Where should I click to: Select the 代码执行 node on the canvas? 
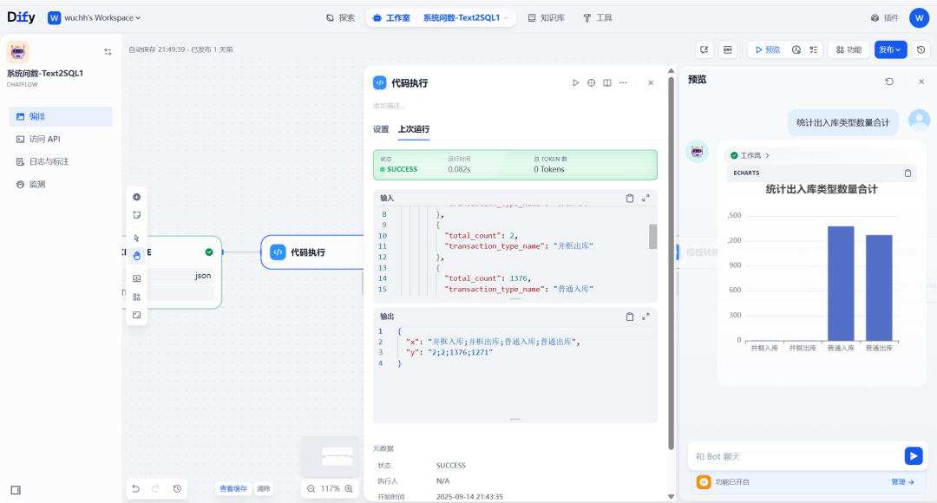[312, 252]
